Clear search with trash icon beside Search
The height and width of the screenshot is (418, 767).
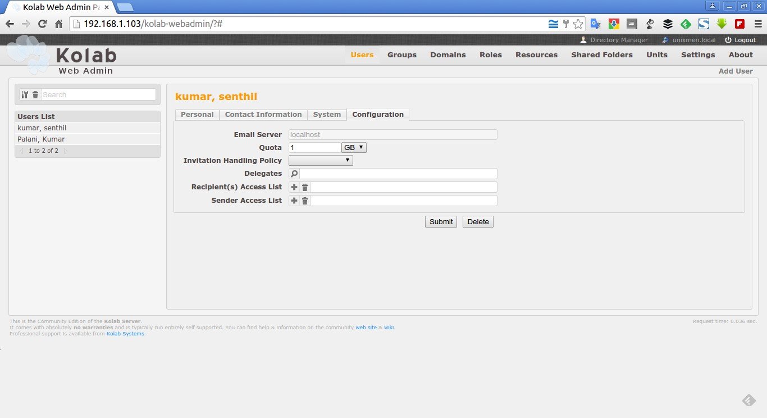tap(35, 95)
